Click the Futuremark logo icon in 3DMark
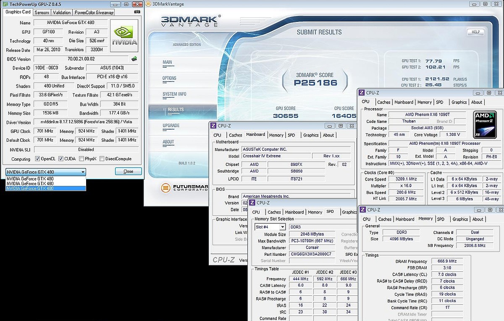 pyautogui.click(x=166, y=188)
